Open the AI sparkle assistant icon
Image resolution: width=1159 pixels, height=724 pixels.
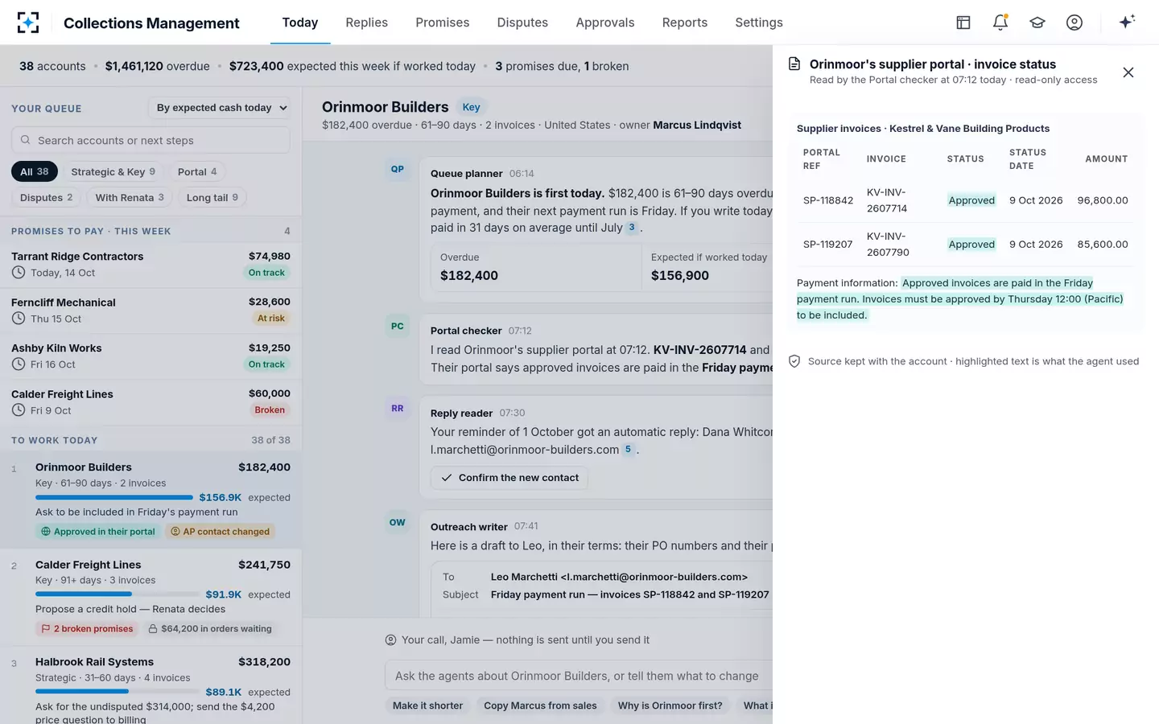pyautogui.click(x=1127, y=22)
